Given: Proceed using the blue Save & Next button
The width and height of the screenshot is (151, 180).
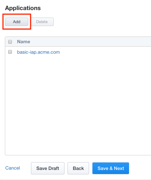Looking at the screenshot, I should [111, 168].
